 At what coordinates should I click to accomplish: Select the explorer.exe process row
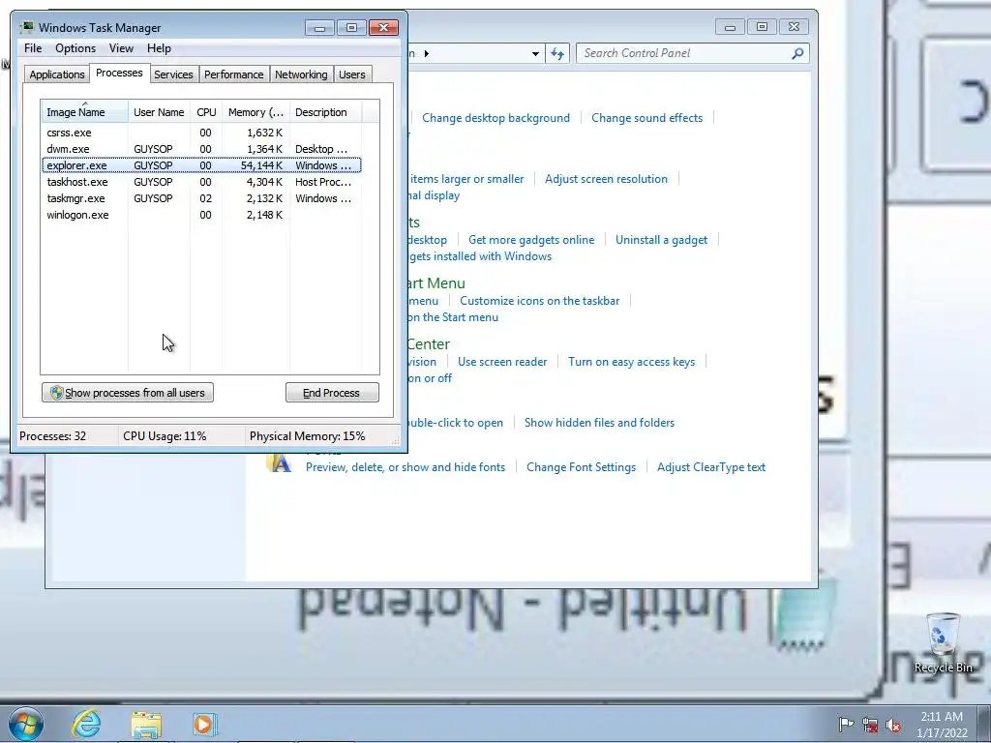pos(201,165)
